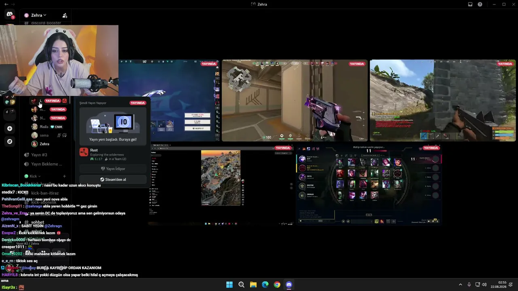This screenshot has width=518, height=291.
Task: Click 'Şimdi Yayın Yapıyor' popup heading
Action: click(93, 103)
